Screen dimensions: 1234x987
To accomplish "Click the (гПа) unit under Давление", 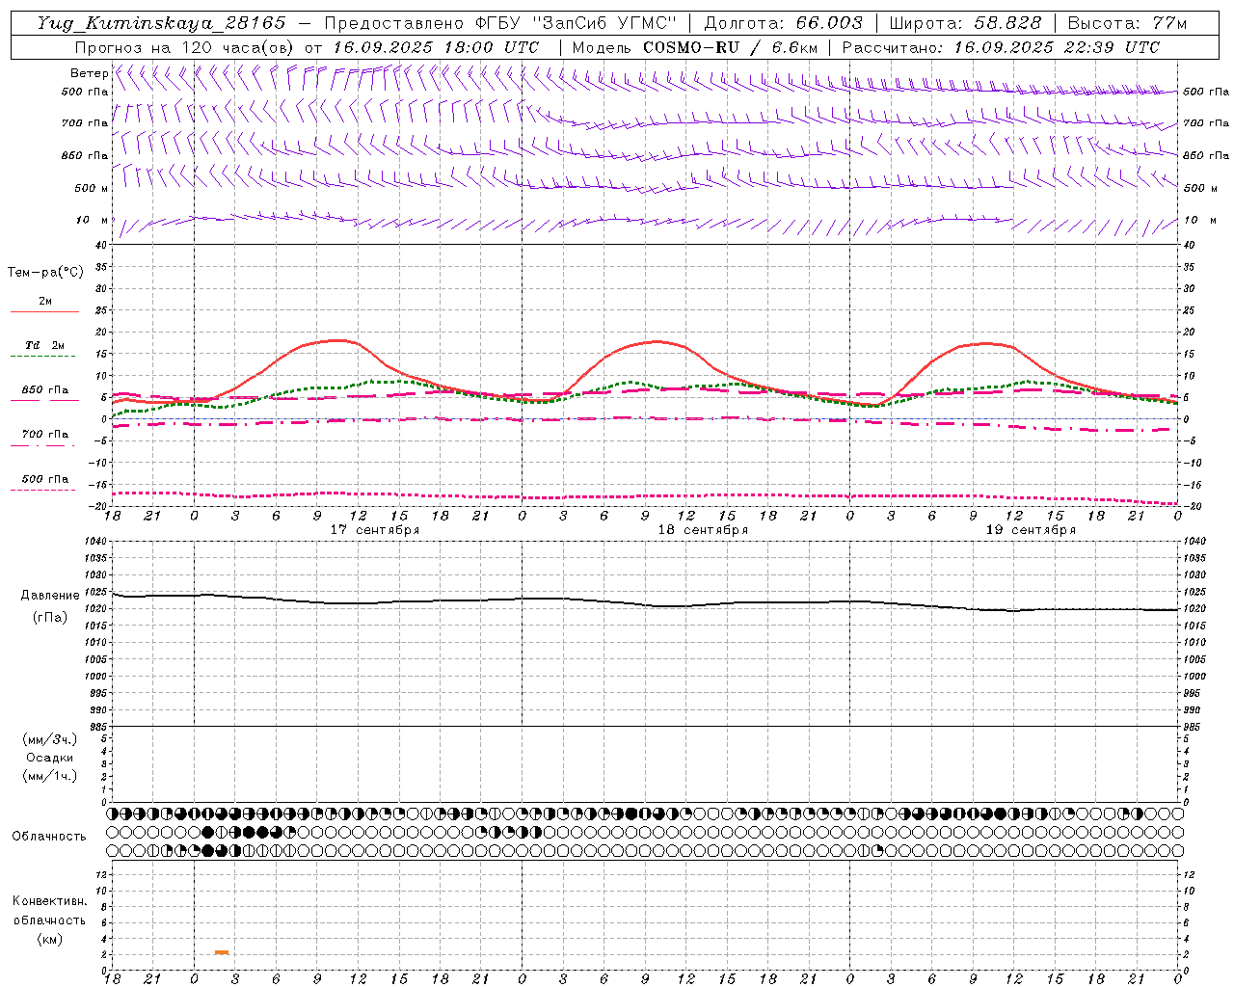I will pos(50,617).
